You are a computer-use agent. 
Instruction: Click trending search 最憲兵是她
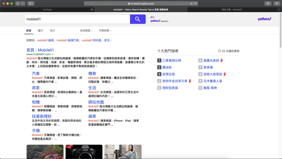pos(211,61)
